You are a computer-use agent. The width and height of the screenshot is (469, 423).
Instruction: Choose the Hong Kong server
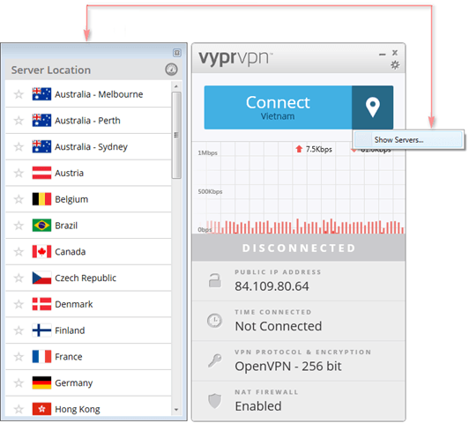tap(88, 406)
